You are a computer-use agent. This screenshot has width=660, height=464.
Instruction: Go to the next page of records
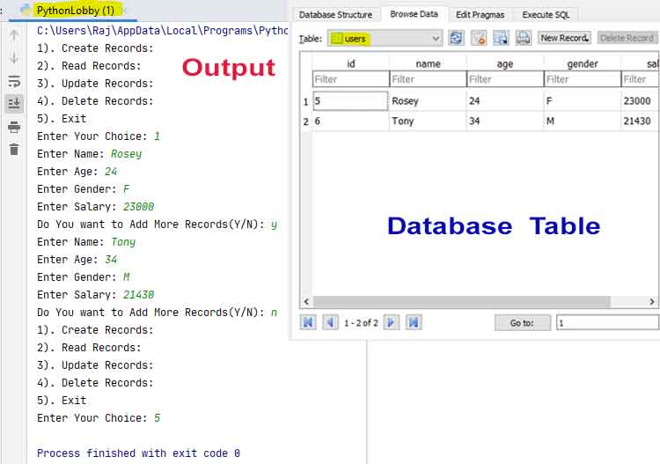(391, 322)
